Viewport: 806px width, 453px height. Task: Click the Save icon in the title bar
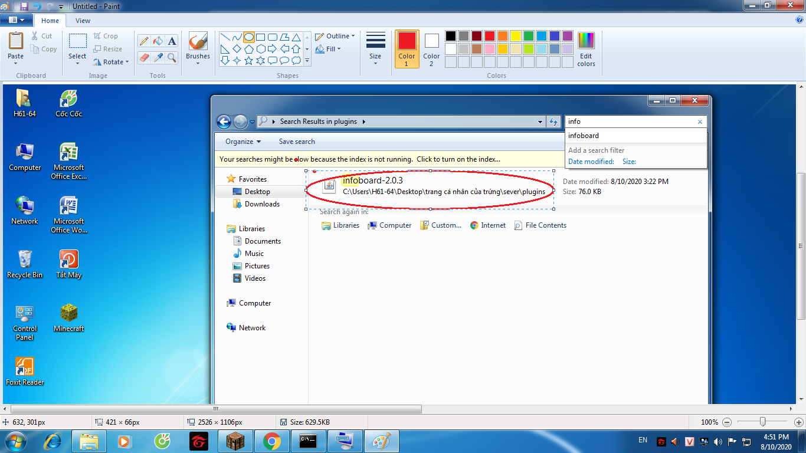(24, 6)
